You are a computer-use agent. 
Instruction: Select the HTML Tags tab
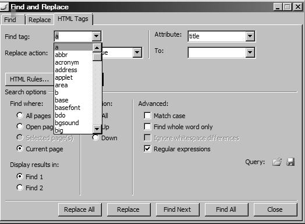tap(73, 19)
